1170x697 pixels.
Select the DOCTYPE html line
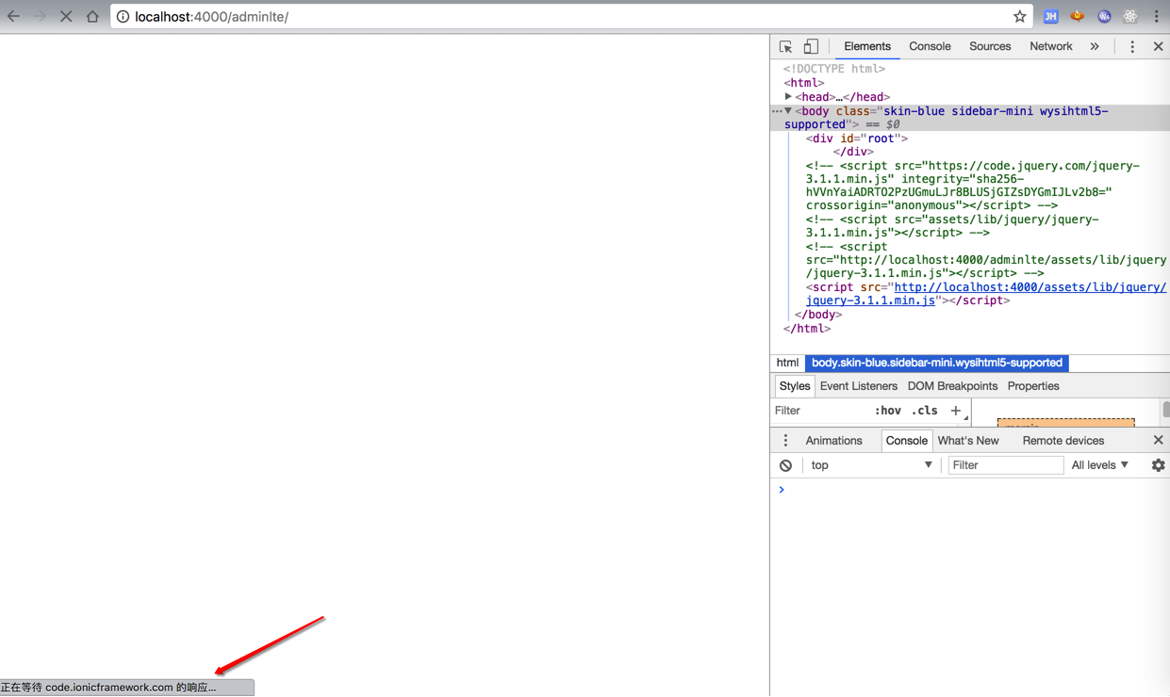click(x=834, y=69)
